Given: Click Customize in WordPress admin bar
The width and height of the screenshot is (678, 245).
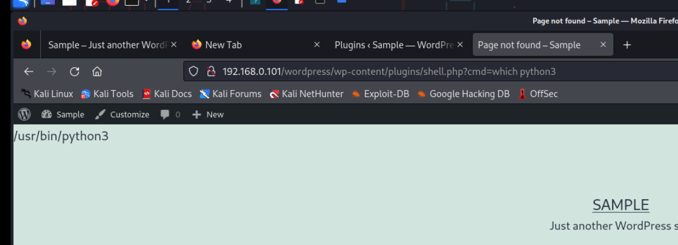Looking at the screenshot, I should [x=122, y=114].
